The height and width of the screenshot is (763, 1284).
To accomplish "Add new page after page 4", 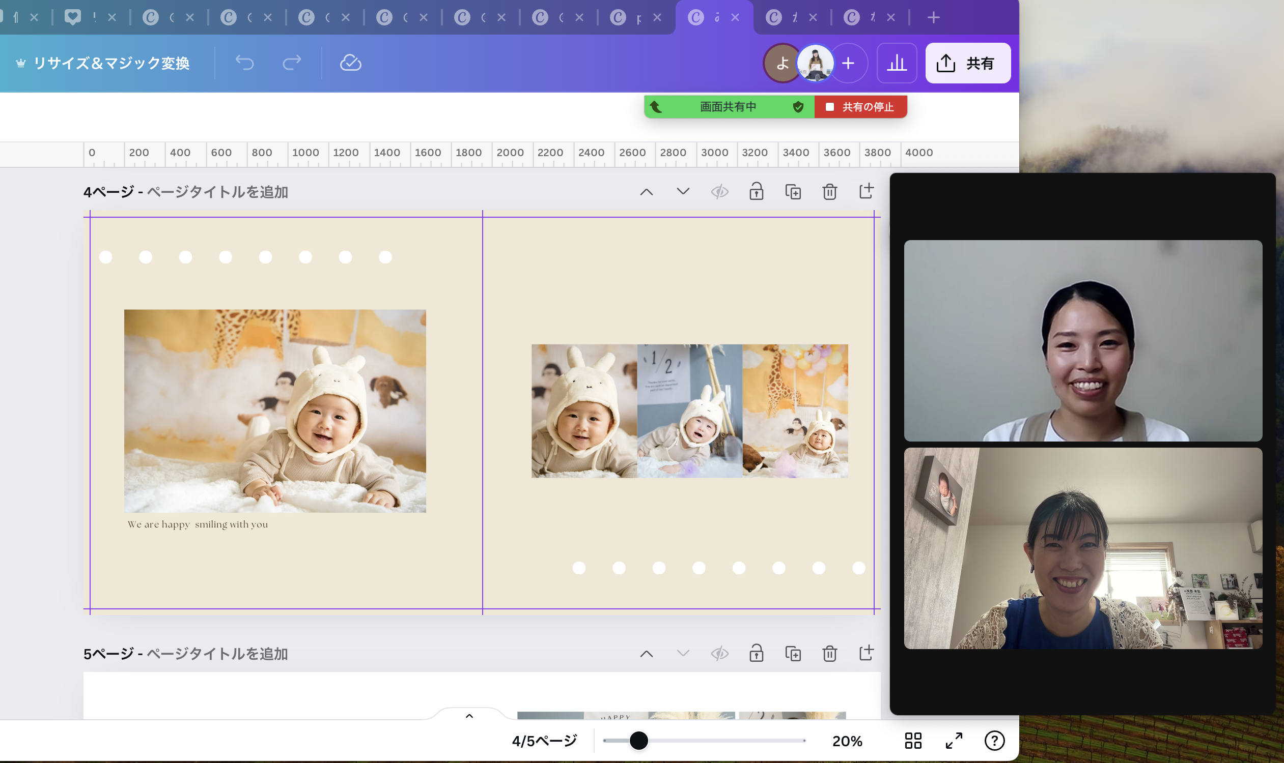I will coord(866,191).
